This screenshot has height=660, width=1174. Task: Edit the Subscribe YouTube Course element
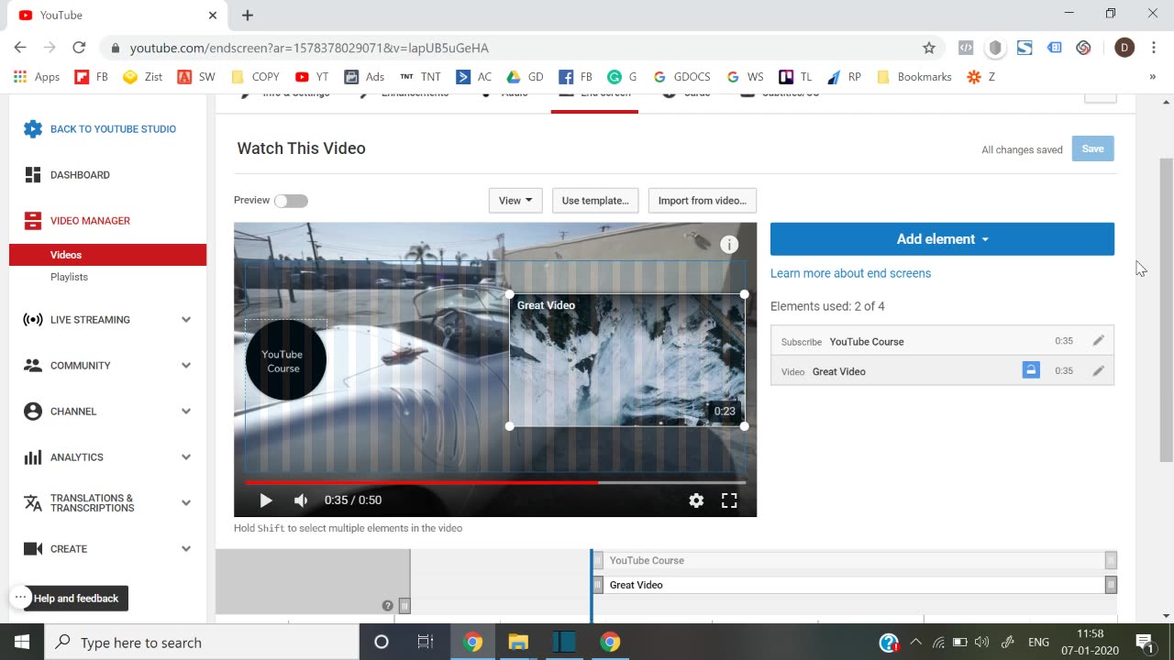pos(1098,341)
